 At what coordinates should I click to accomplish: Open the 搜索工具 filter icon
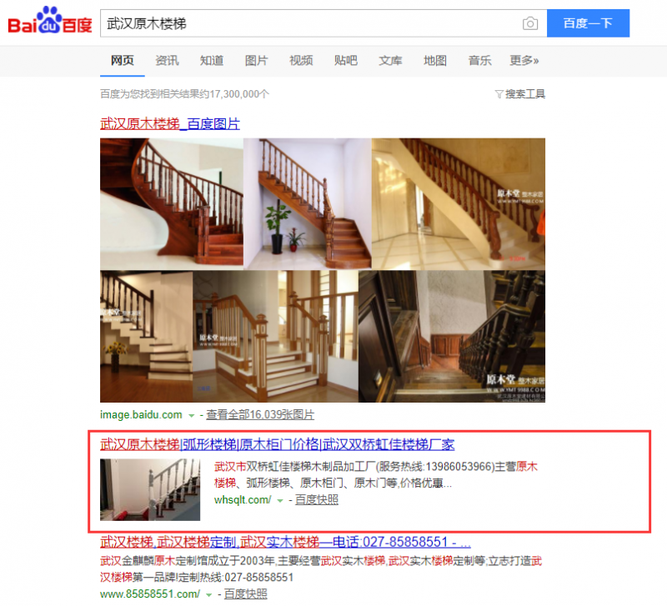click(x=499, y=94)
